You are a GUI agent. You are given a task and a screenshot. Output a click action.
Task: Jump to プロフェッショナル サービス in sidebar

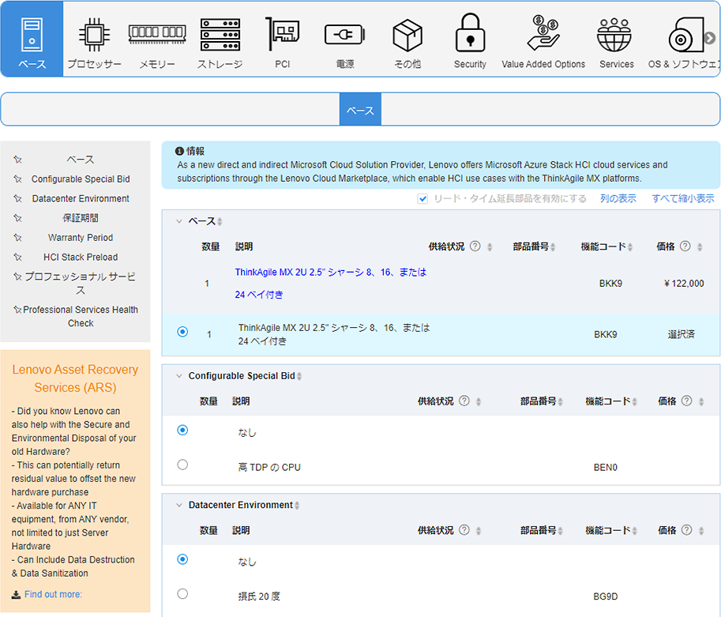81,283
